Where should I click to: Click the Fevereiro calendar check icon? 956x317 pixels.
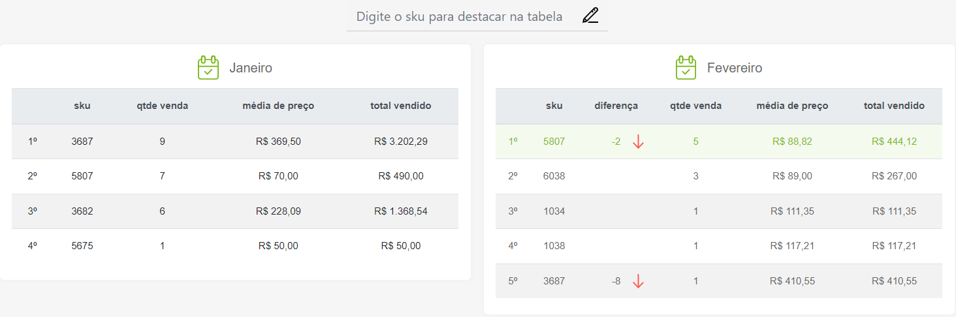click(x=686, y=68)
